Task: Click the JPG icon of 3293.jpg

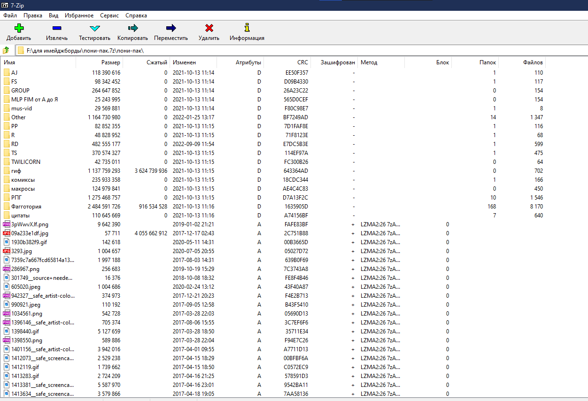Action: pos(7,251)
